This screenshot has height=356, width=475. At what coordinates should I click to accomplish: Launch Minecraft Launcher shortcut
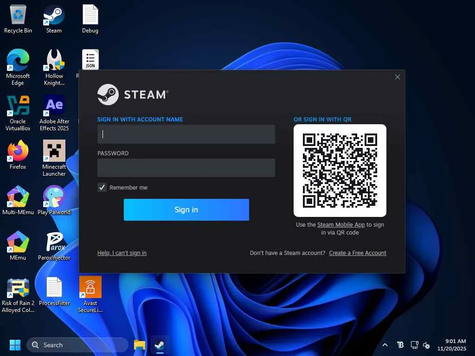(x=54, y=158)
